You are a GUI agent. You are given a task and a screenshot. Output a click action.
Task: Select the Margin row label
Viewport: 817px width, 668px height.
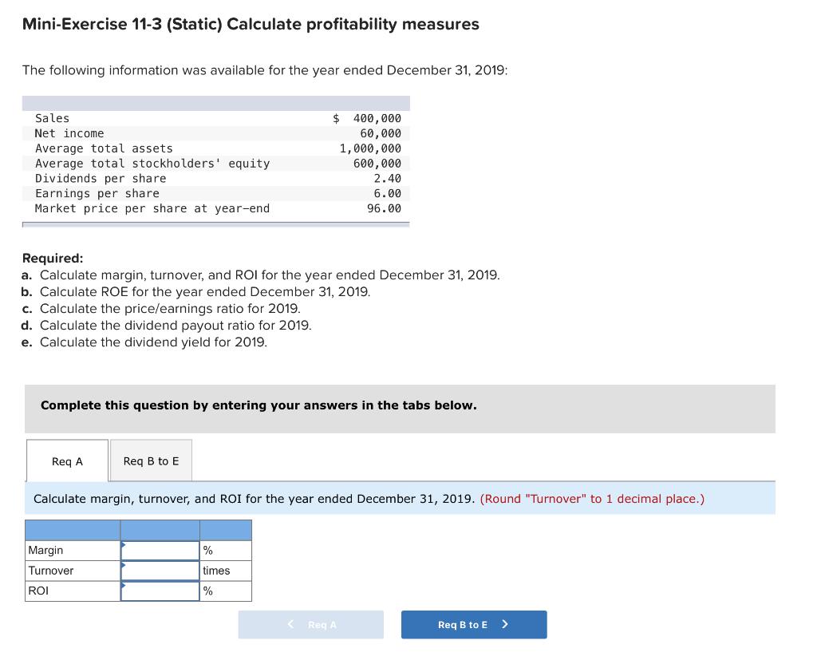pos(44,550)
